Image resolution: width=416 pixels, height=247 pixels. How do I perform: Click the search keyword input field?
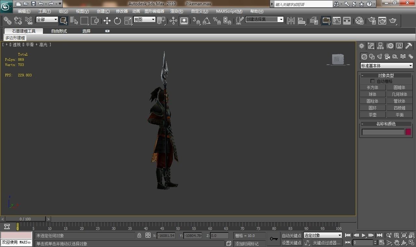pyautogui.click(x=303, y=4)
